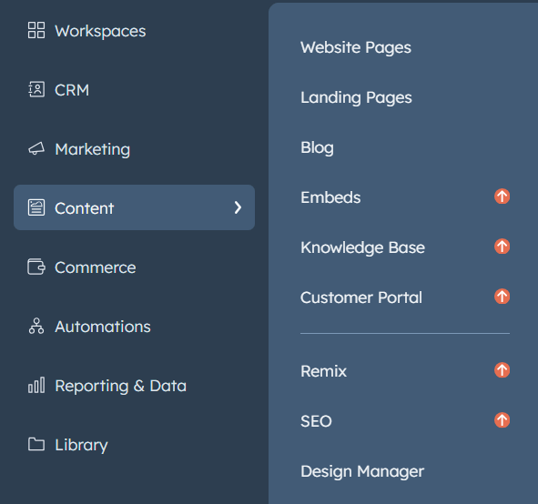Image resolution: width=538 pixels, height=504 pixels.
Task: Expand the Content menu chevron
Action: [x=238, y=207]
